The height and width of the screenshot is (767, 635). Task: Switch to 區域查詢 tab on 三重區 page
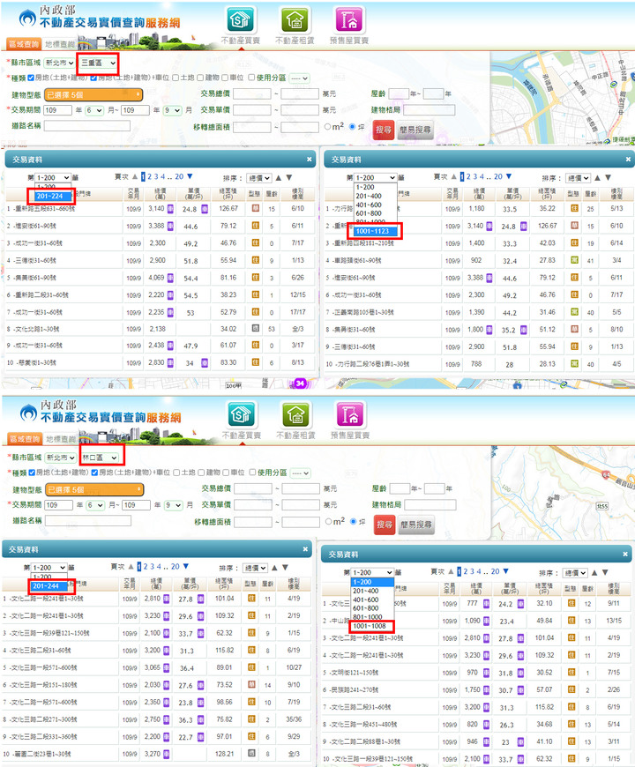(24, 44)
